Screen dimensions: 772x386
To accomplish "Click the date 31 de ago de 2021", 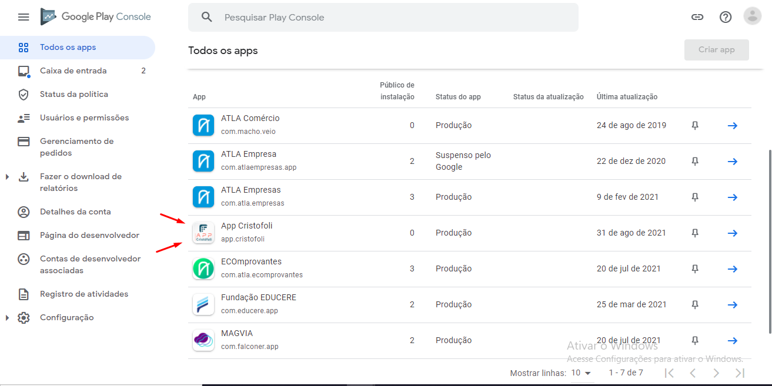I will pyautogui.click(x=631, y=233).
